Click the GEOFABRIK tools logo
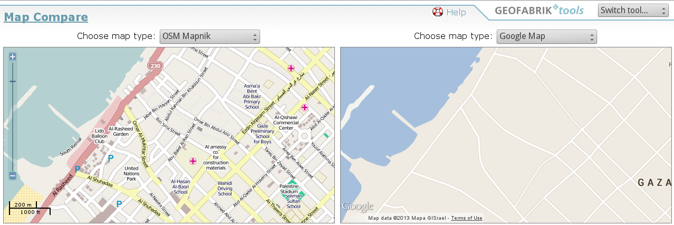This screenshot has width=674, height=225. pyautogui.click(x=539, y=11)
